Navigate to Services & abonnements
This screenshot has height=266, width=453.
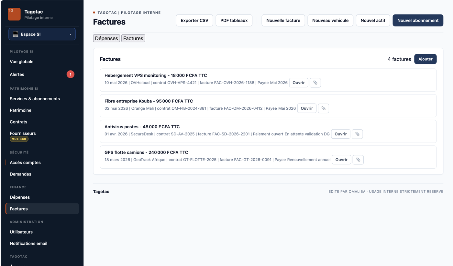coord(35,99)
